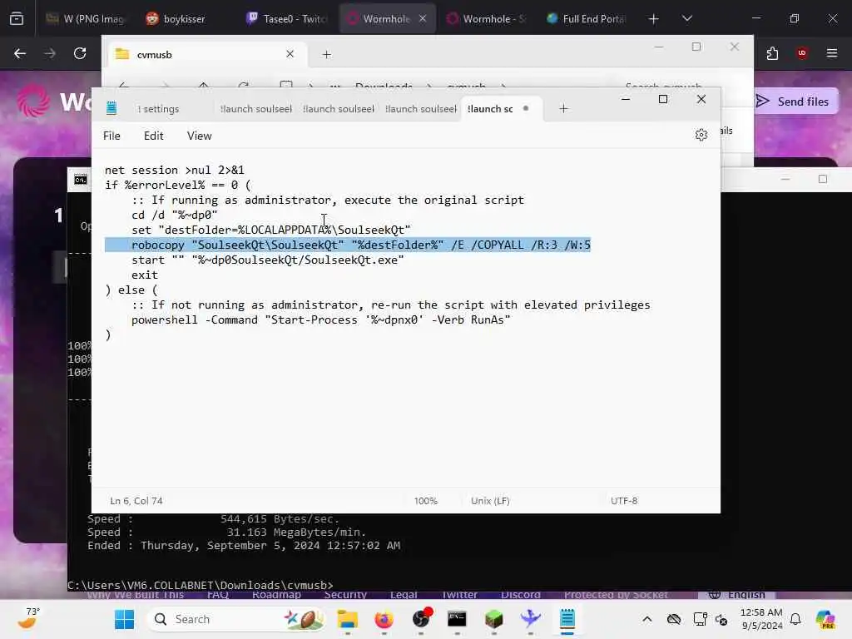Open the clock showing 12:58 AM

pos(762,619)
